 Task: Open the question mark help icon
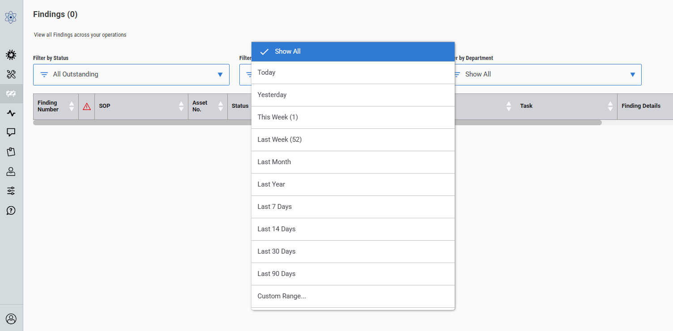click(x=11, y=210)
